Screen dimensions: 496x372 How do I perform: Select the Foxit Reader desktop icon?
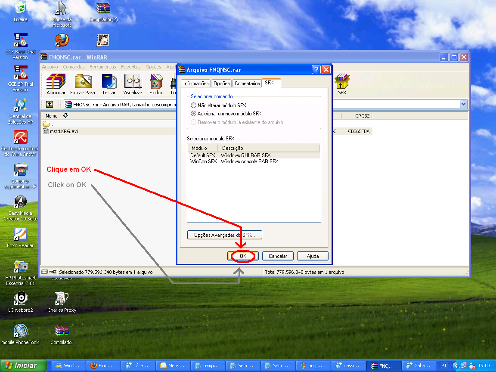click(20, 237)
